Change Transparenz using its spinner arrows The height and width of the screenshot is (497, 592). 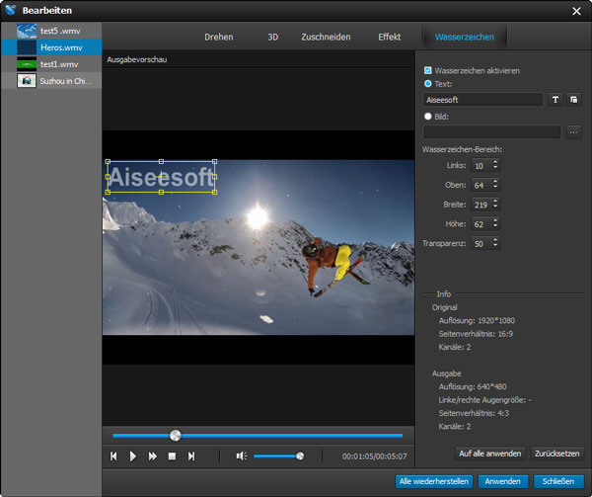coord(495,242)
